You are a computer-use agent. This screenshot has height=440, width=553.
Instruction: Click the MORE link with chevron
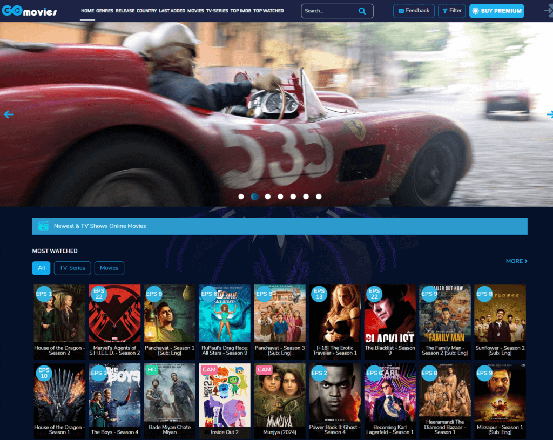click(516, 261)
